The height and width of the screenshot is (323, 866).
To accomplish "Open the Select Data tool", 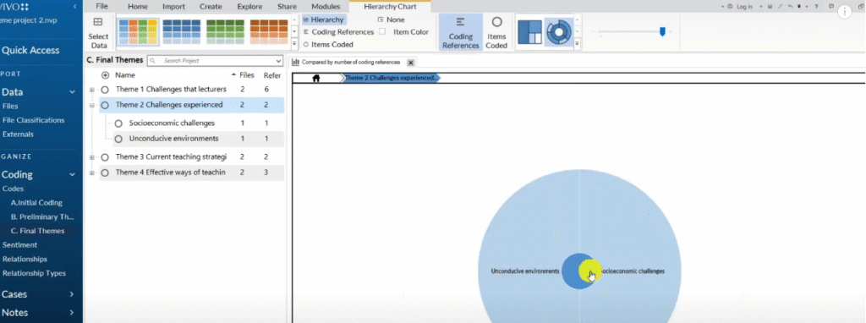I will (x=98, y=33).
